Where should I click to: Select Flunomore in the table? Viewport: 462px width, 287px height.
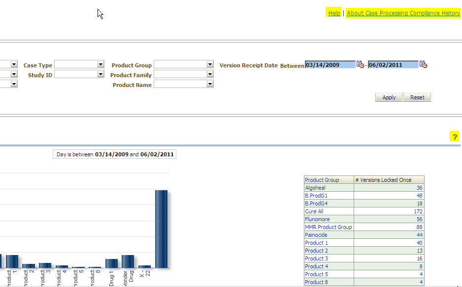point(317,219)
